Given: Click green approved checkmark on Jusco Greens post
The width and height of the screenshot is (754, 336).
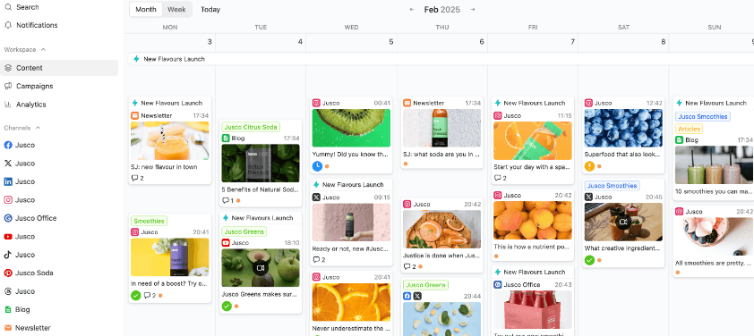Looking at the screenshot, I should [227, 306].
